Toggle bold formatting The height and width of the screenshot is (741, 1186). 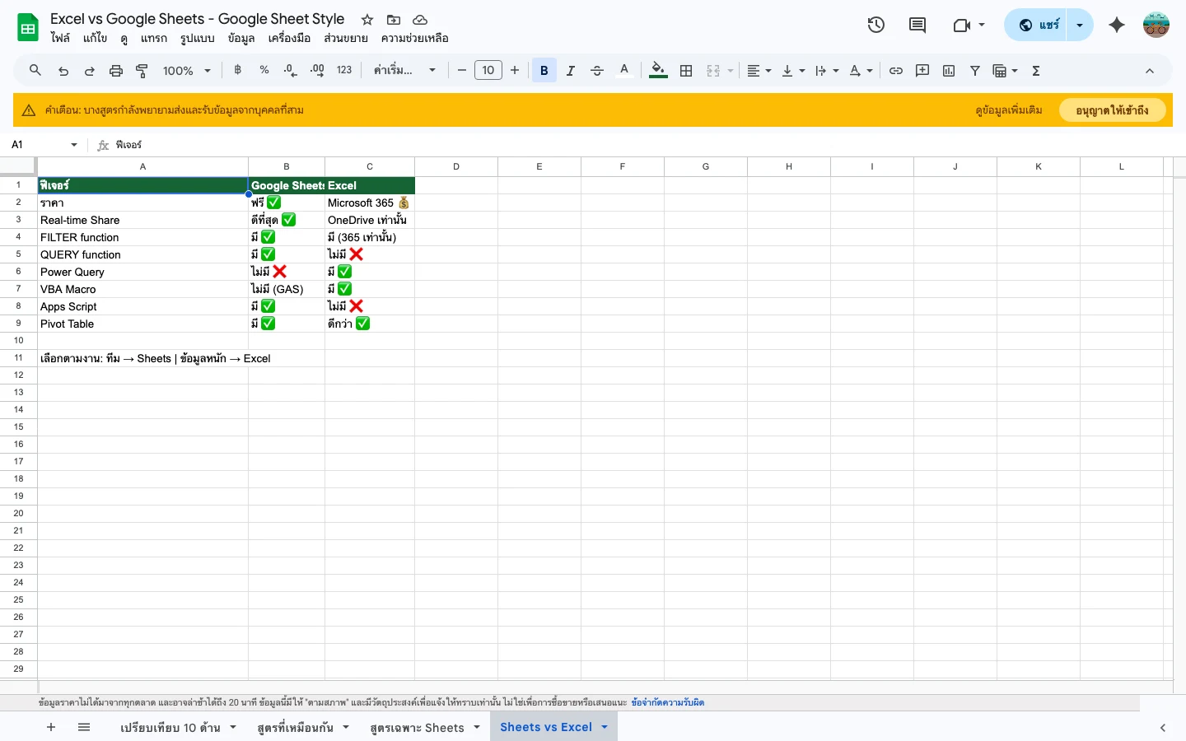[x=544, y=70]
